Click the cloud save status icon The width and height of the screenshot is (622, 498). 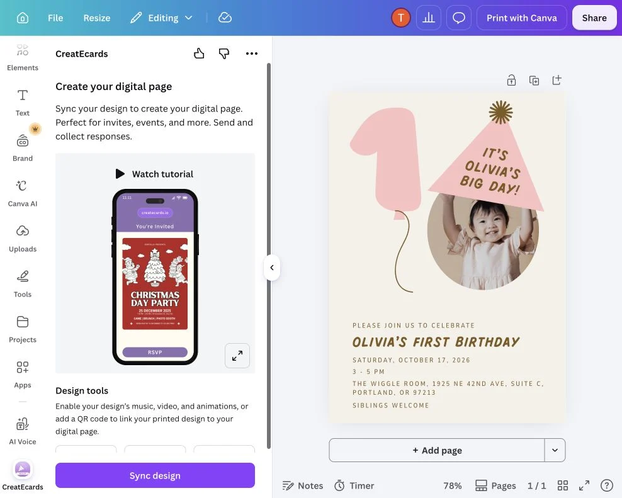click(225, 18)
